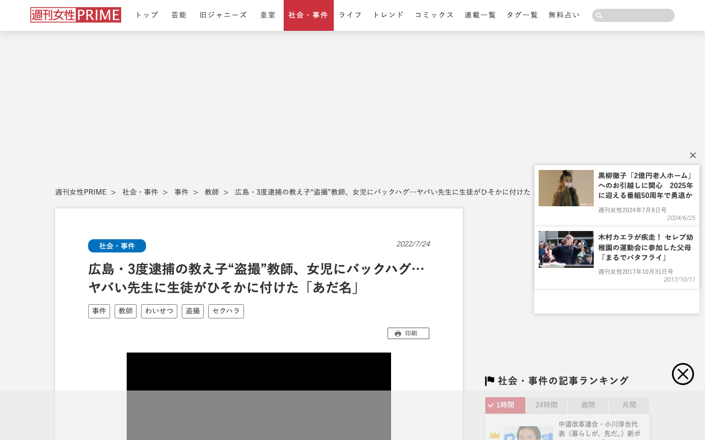
Task: Open the 黒柳徹子 article thumbnail
Action: click(566, 188)
